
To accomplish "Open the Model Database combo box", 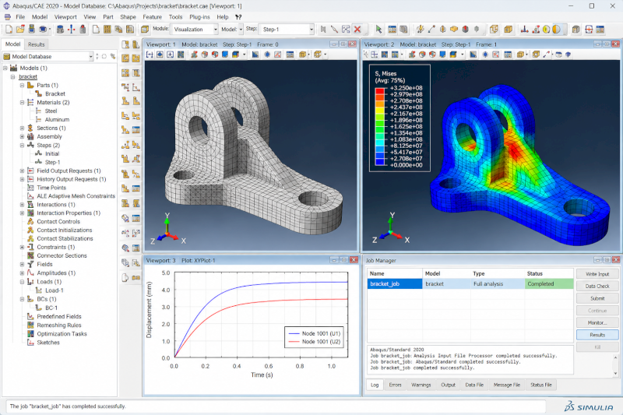I will [x=48, y=56].
